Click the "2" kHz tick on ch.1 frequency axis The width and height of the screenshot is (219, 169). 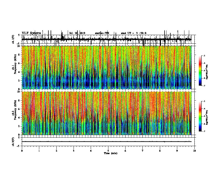[x=19, y=81]
